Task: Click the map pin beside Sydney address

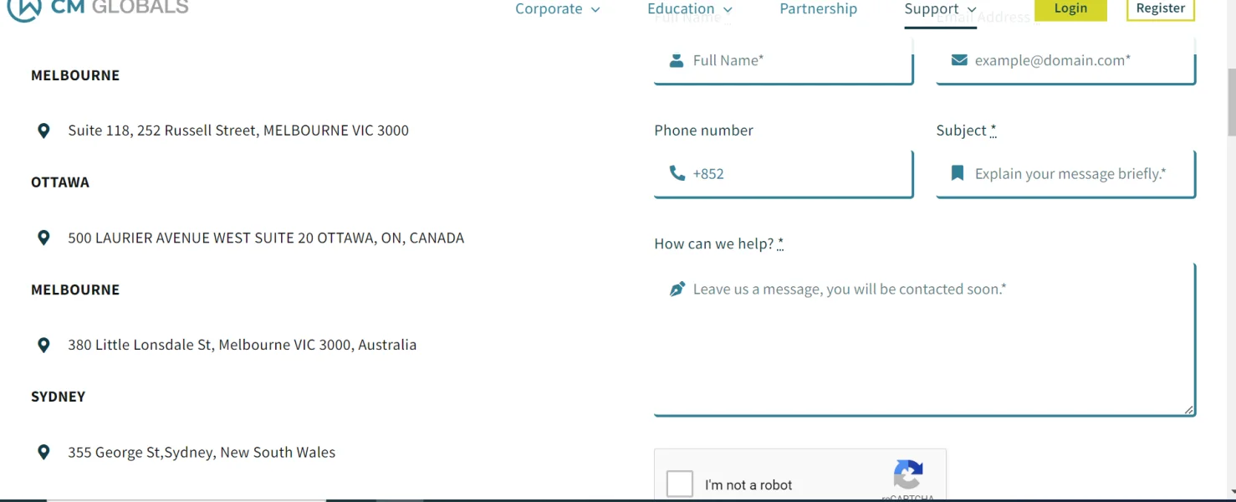Action: pyautogui.click(x=44, y=453)
